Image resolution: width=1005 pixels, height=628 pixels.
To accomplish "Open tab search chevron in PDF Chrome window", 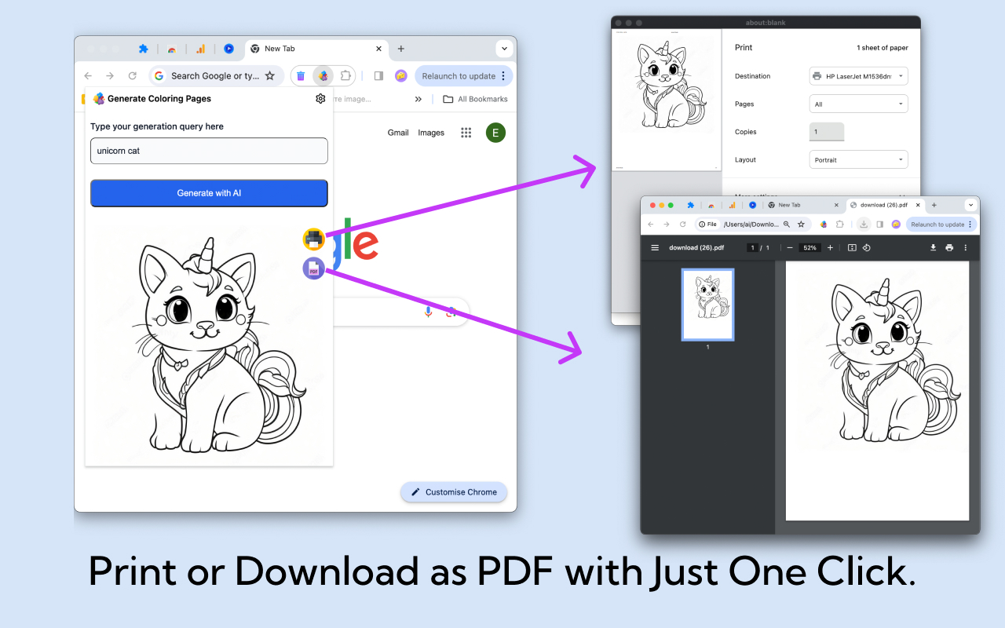I will 970,205.
